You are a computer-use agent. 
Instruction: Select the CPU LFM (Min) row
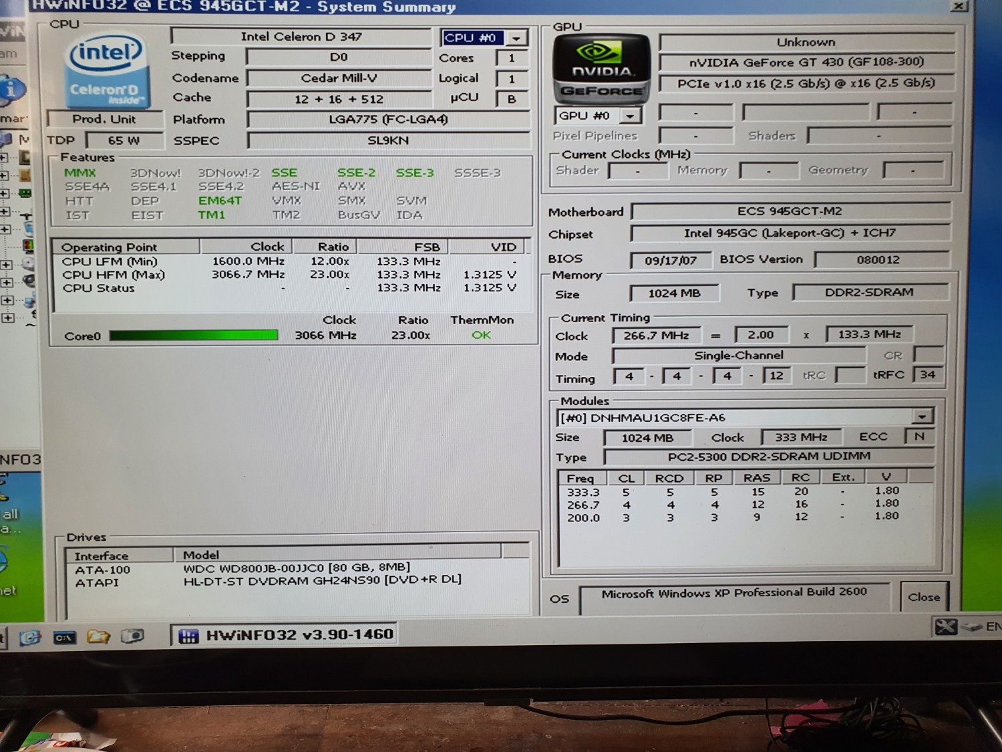(x=291, y=261)
